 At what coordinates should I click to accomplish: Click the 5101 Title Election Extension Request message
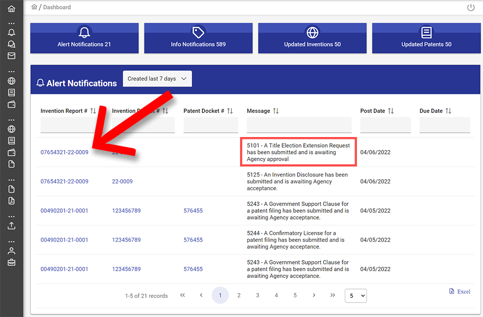click(x=298, y=152)
